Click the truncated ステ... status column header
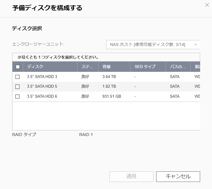Image resolution: width=212 pixels, height=189 pixels. pyautogui.click(x=87, y=67)
